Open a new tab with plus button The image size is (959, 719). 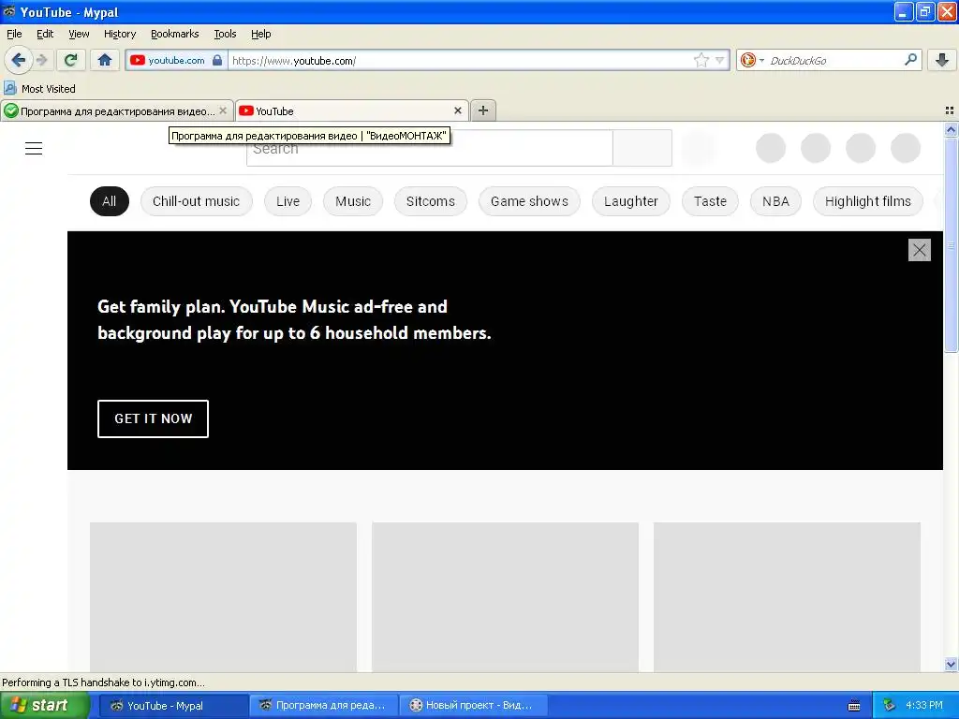click(x=483, y=110)
